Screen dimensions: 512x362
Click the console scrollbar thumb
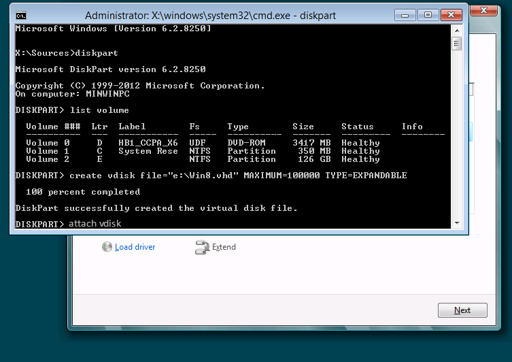point(457,44)
